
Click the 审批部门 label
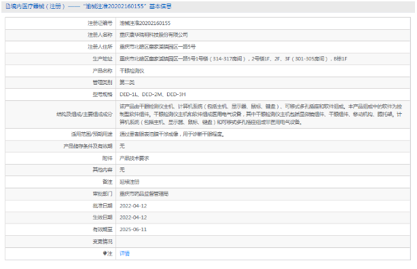point(103,194)
